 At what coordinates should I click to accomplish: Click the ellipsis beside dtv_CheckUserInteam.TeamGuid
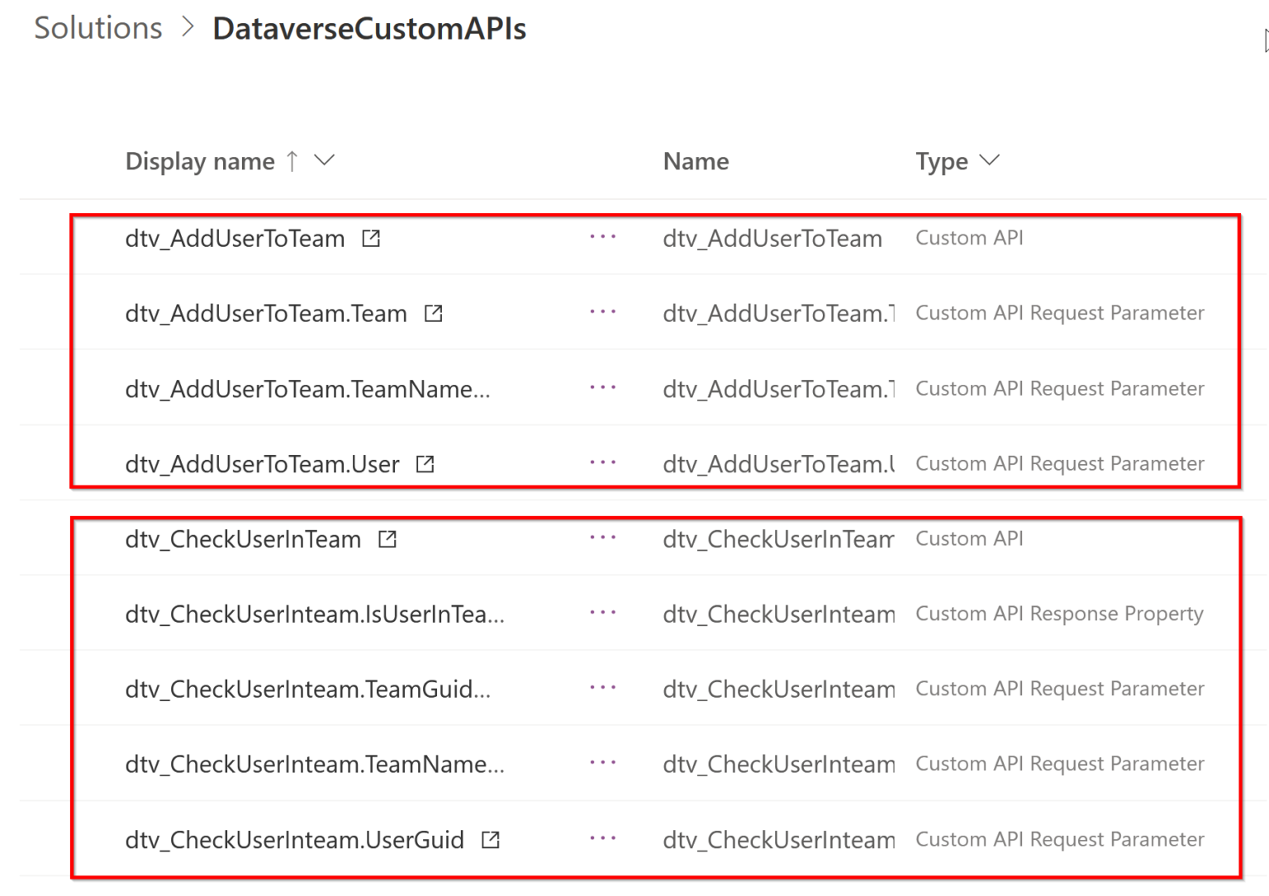pyautogui.click(x=602, y=688)
